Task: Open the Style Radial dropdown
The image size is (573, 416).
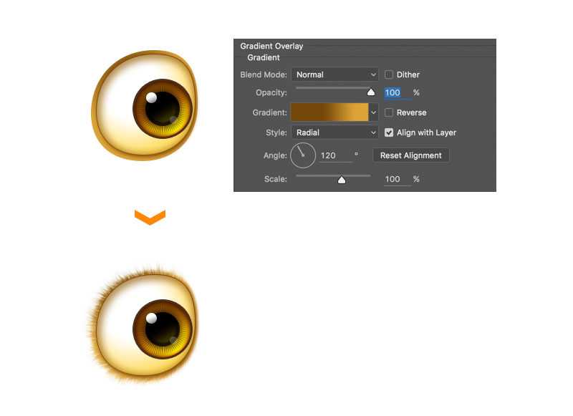Action: coord(334,132)
